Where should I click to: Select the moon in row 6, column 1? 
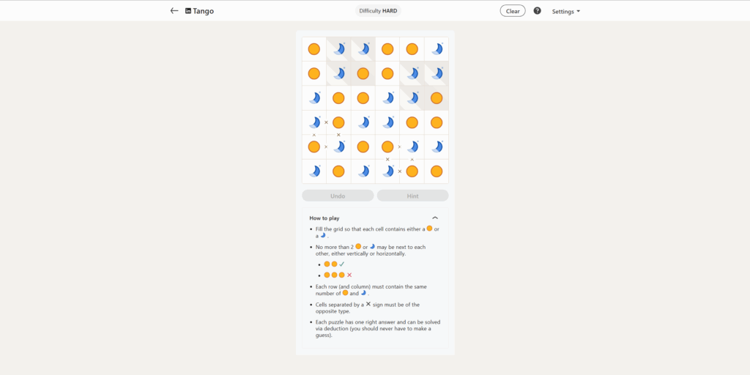[x=314, y=171]
